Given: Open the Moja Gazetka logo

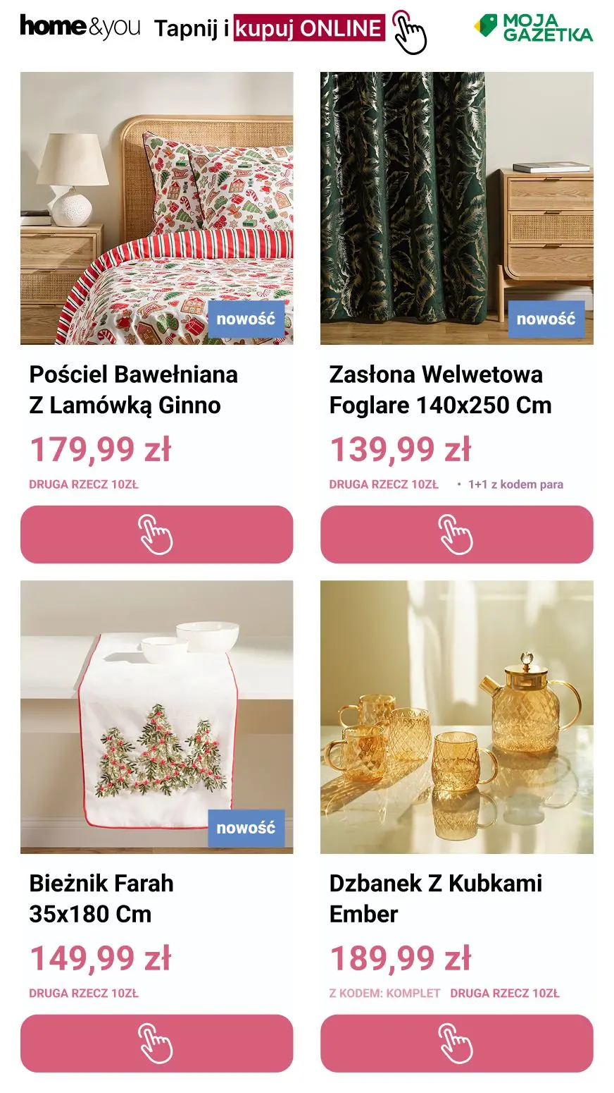Looking at the screenshot, I should click(533, 28).
